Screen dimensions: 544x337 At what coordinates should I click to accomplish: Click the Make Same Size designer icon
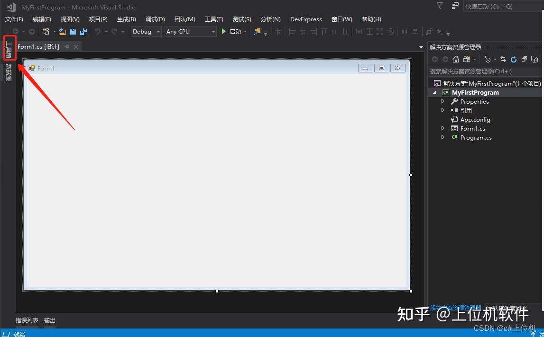tap(380, 32)
